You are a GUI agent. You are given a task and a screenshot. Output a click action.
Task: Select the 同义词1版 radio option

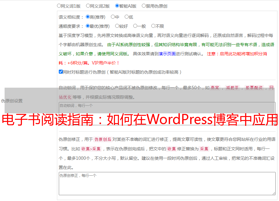click(59, 6)
